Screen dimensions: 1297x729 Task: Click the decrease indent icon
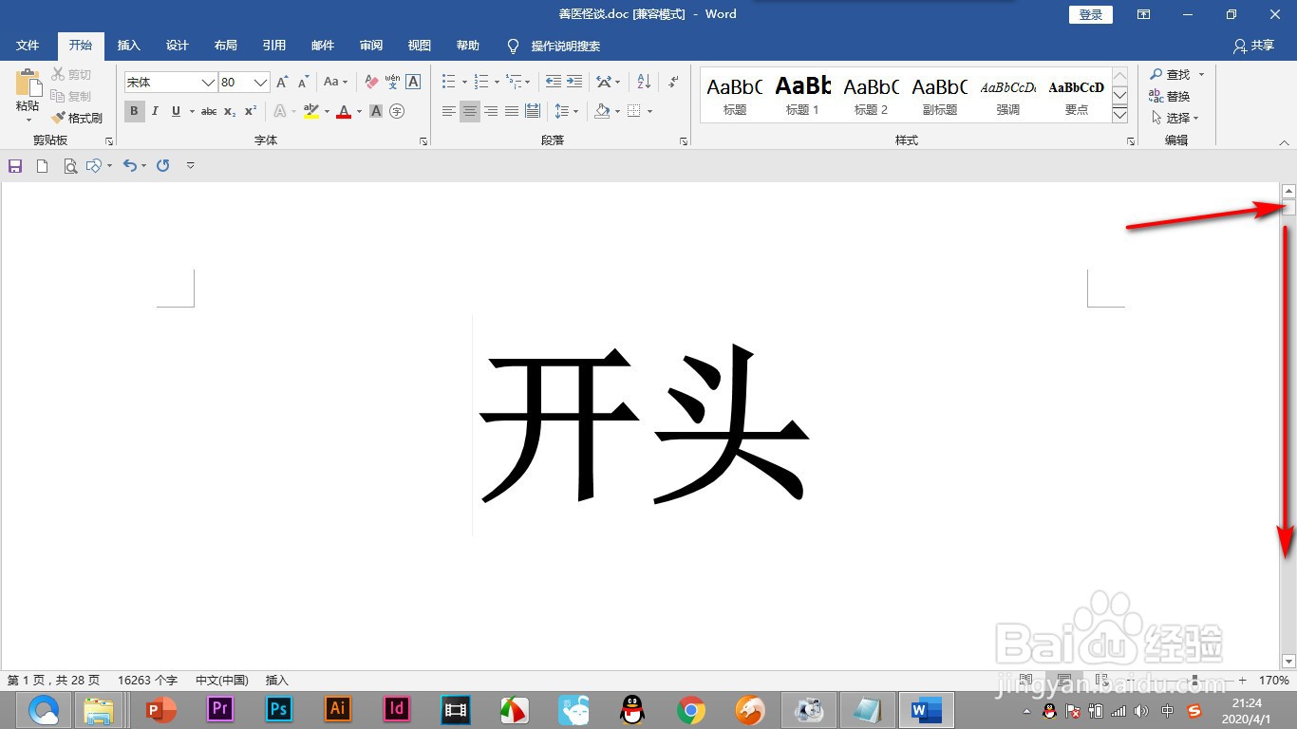tap(553, 83)
